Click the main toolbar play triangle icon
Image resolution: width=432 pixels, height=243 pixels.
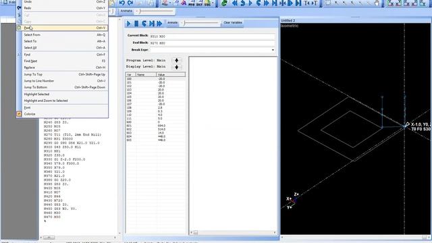pyautogui.click(x=250, y=3)
